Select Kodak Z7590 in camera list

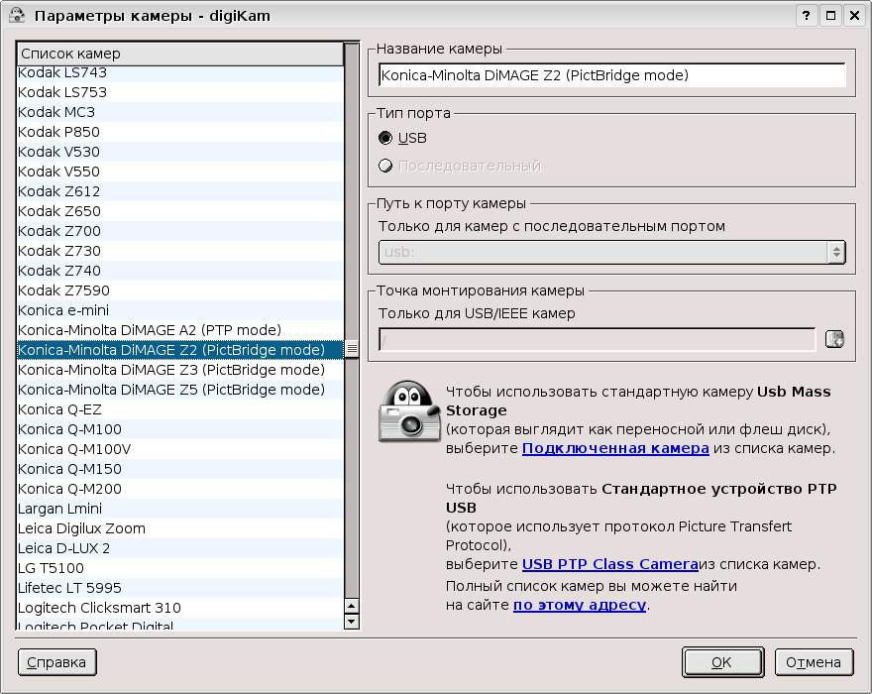(180, 290)
